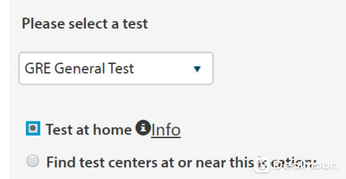Click the white test selection field
Viewport: 346px width, 179px height.
[116, 68]
